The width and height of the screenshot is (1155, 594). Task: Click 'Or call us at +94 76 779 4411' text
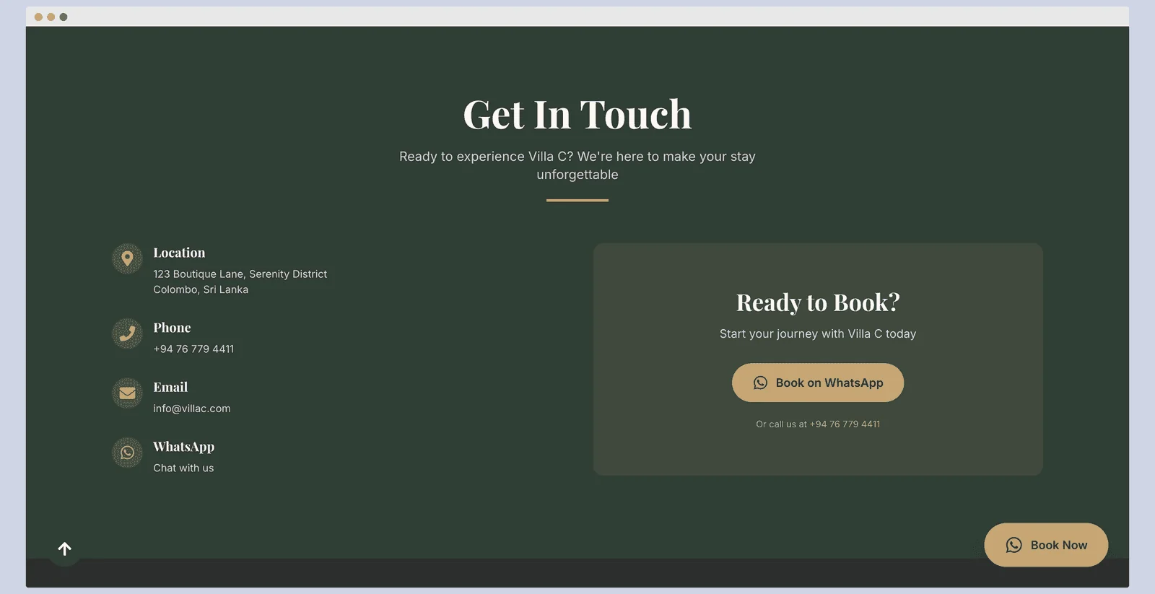click(x=818, y=424)
